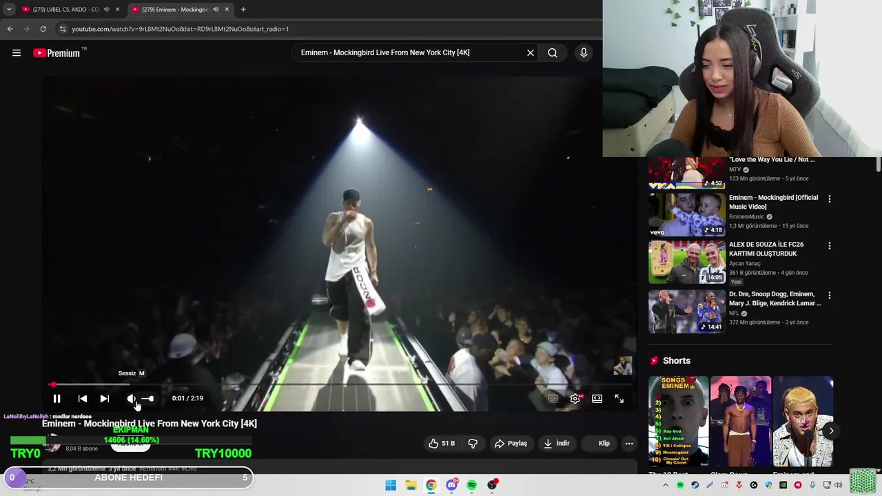
Task: Open Spotify from the taskbar
Action: point(471,485)
